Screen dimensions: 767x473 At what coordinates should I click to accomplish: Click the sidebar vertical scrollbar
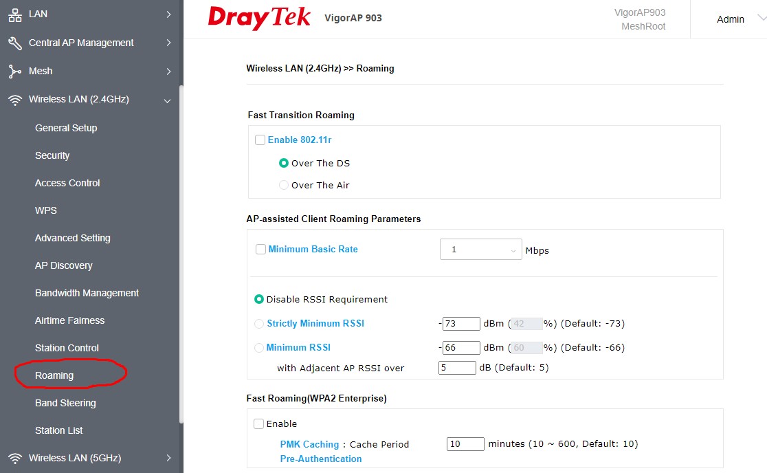[x=181, y=254]
